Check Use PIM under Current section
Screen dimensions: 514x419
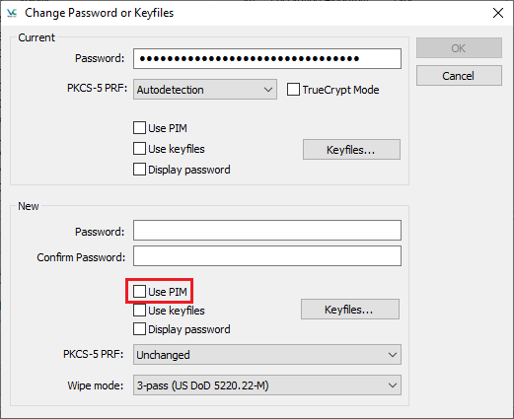(x=139, y=128)
